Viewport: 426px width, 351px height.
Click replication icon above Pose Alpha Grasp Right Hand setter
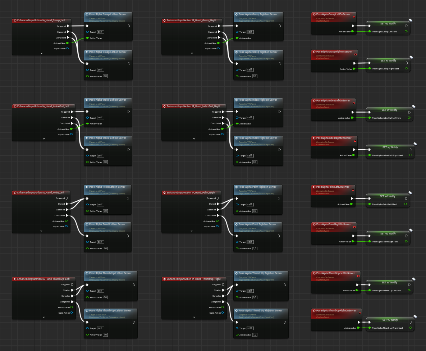[411, 57]
